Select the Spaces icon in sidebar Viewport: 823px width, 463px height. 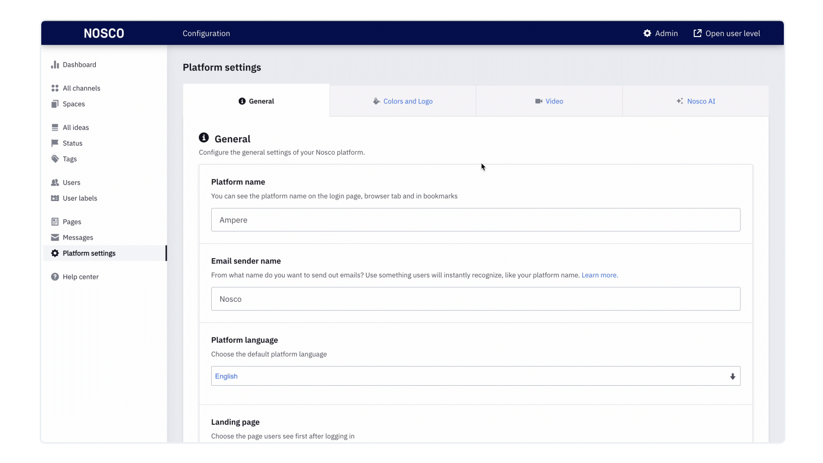click(x=55, y=104)
